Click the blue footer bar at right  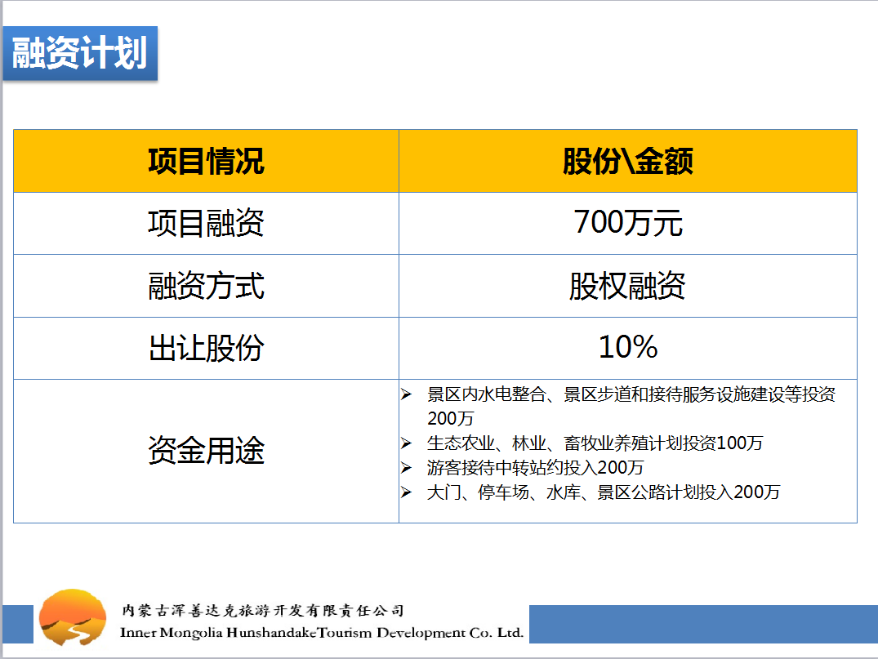tap(702, 624)
